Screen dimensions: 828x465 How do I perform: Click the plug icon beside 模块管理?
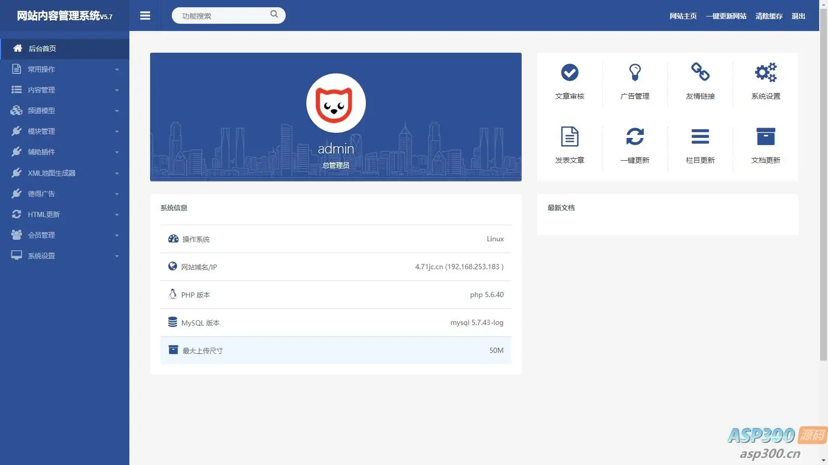point(17,131)
